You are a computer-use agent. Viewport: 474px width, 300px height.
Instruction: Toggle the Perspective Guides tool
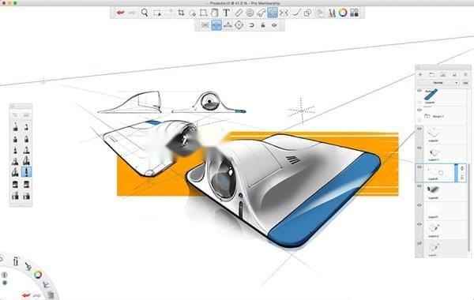(x=273, y=13)
